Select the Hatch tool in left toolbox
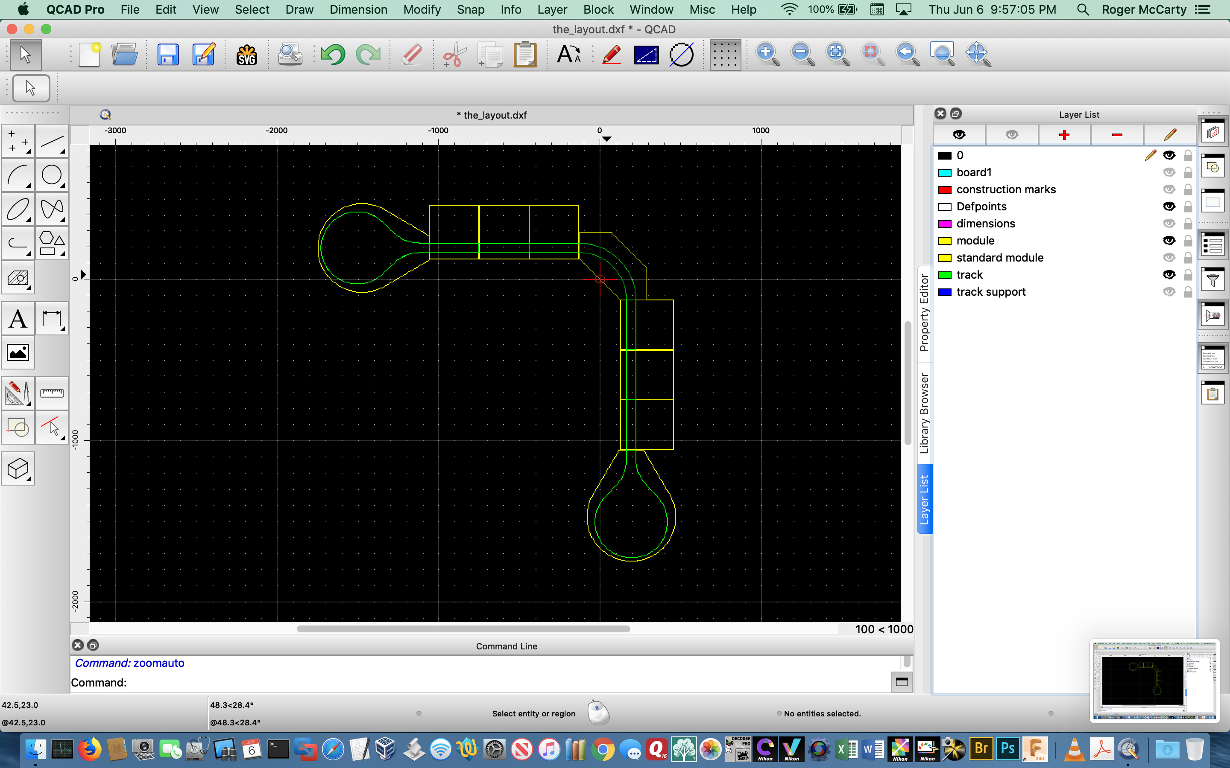 click(x=18, y=277)
